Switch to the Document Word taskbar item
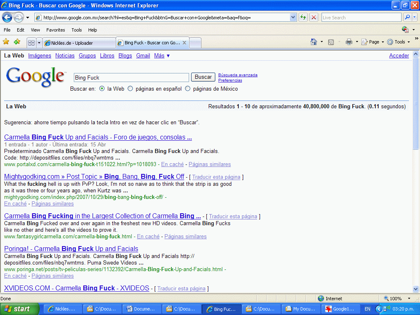The image size is (420, 315). [142, 309]
